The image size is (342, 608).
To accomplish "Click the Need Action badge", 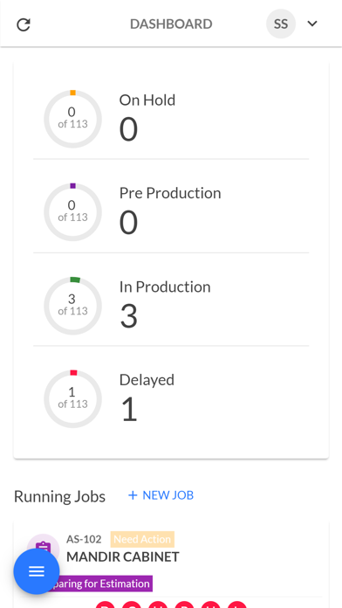I will [142, 539].
